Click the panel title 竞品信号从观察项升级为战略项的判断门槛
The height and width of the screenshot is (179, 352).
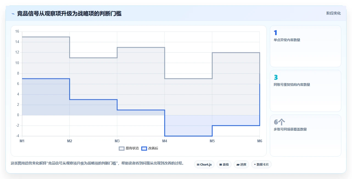click(x=69, y=13)
